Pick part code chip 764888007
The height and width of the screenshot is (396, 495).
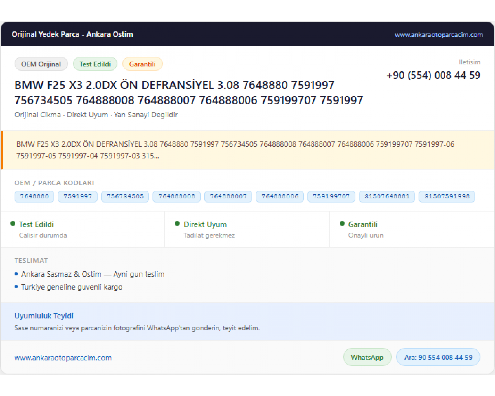coord(228,196)
